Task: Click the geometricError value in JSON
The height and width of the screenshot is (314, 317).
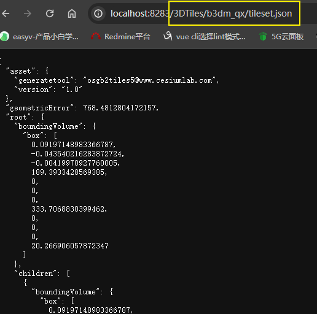Action: tap(120, 108)
